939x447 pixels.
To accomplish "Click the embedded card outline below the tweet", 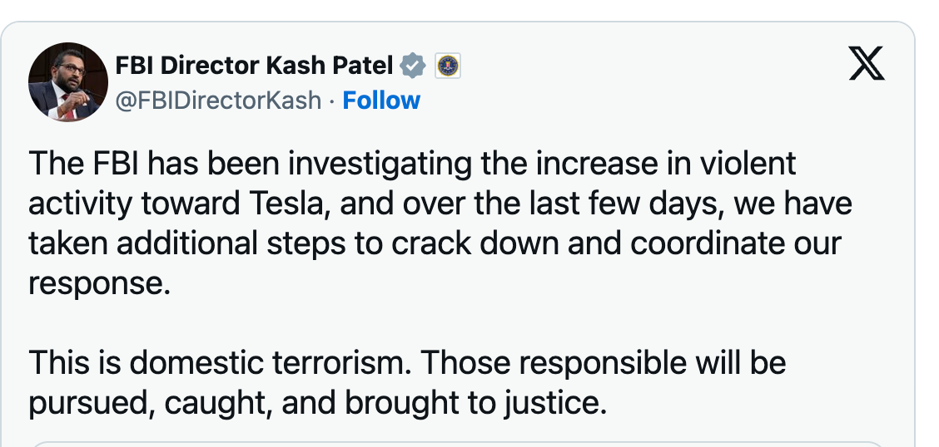I will click(x=456, y=442).
